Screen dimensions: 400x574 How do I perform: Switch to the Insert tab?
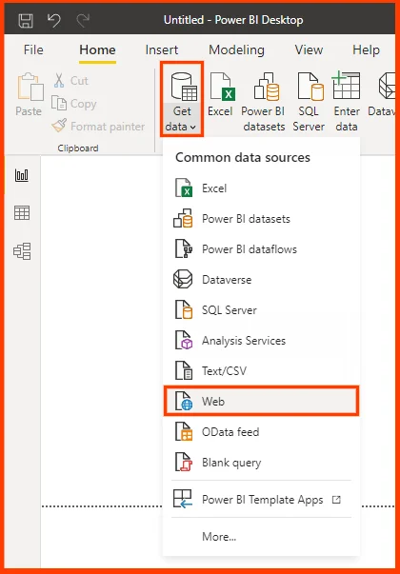[x=162, y=49]
